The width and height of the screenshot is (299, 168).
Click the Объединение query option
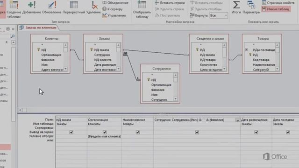click(x=115, y=3)
